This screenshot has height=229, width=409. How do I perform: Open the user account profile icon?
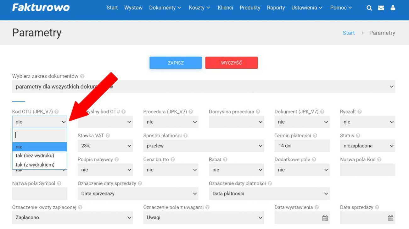393,8
